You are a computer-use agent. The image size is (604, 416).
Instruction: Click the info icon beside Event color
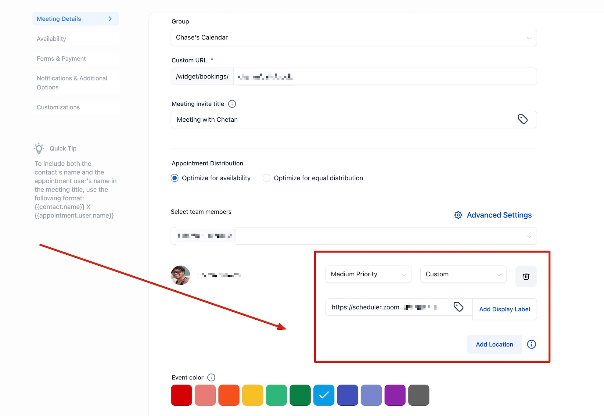point(211,378)
